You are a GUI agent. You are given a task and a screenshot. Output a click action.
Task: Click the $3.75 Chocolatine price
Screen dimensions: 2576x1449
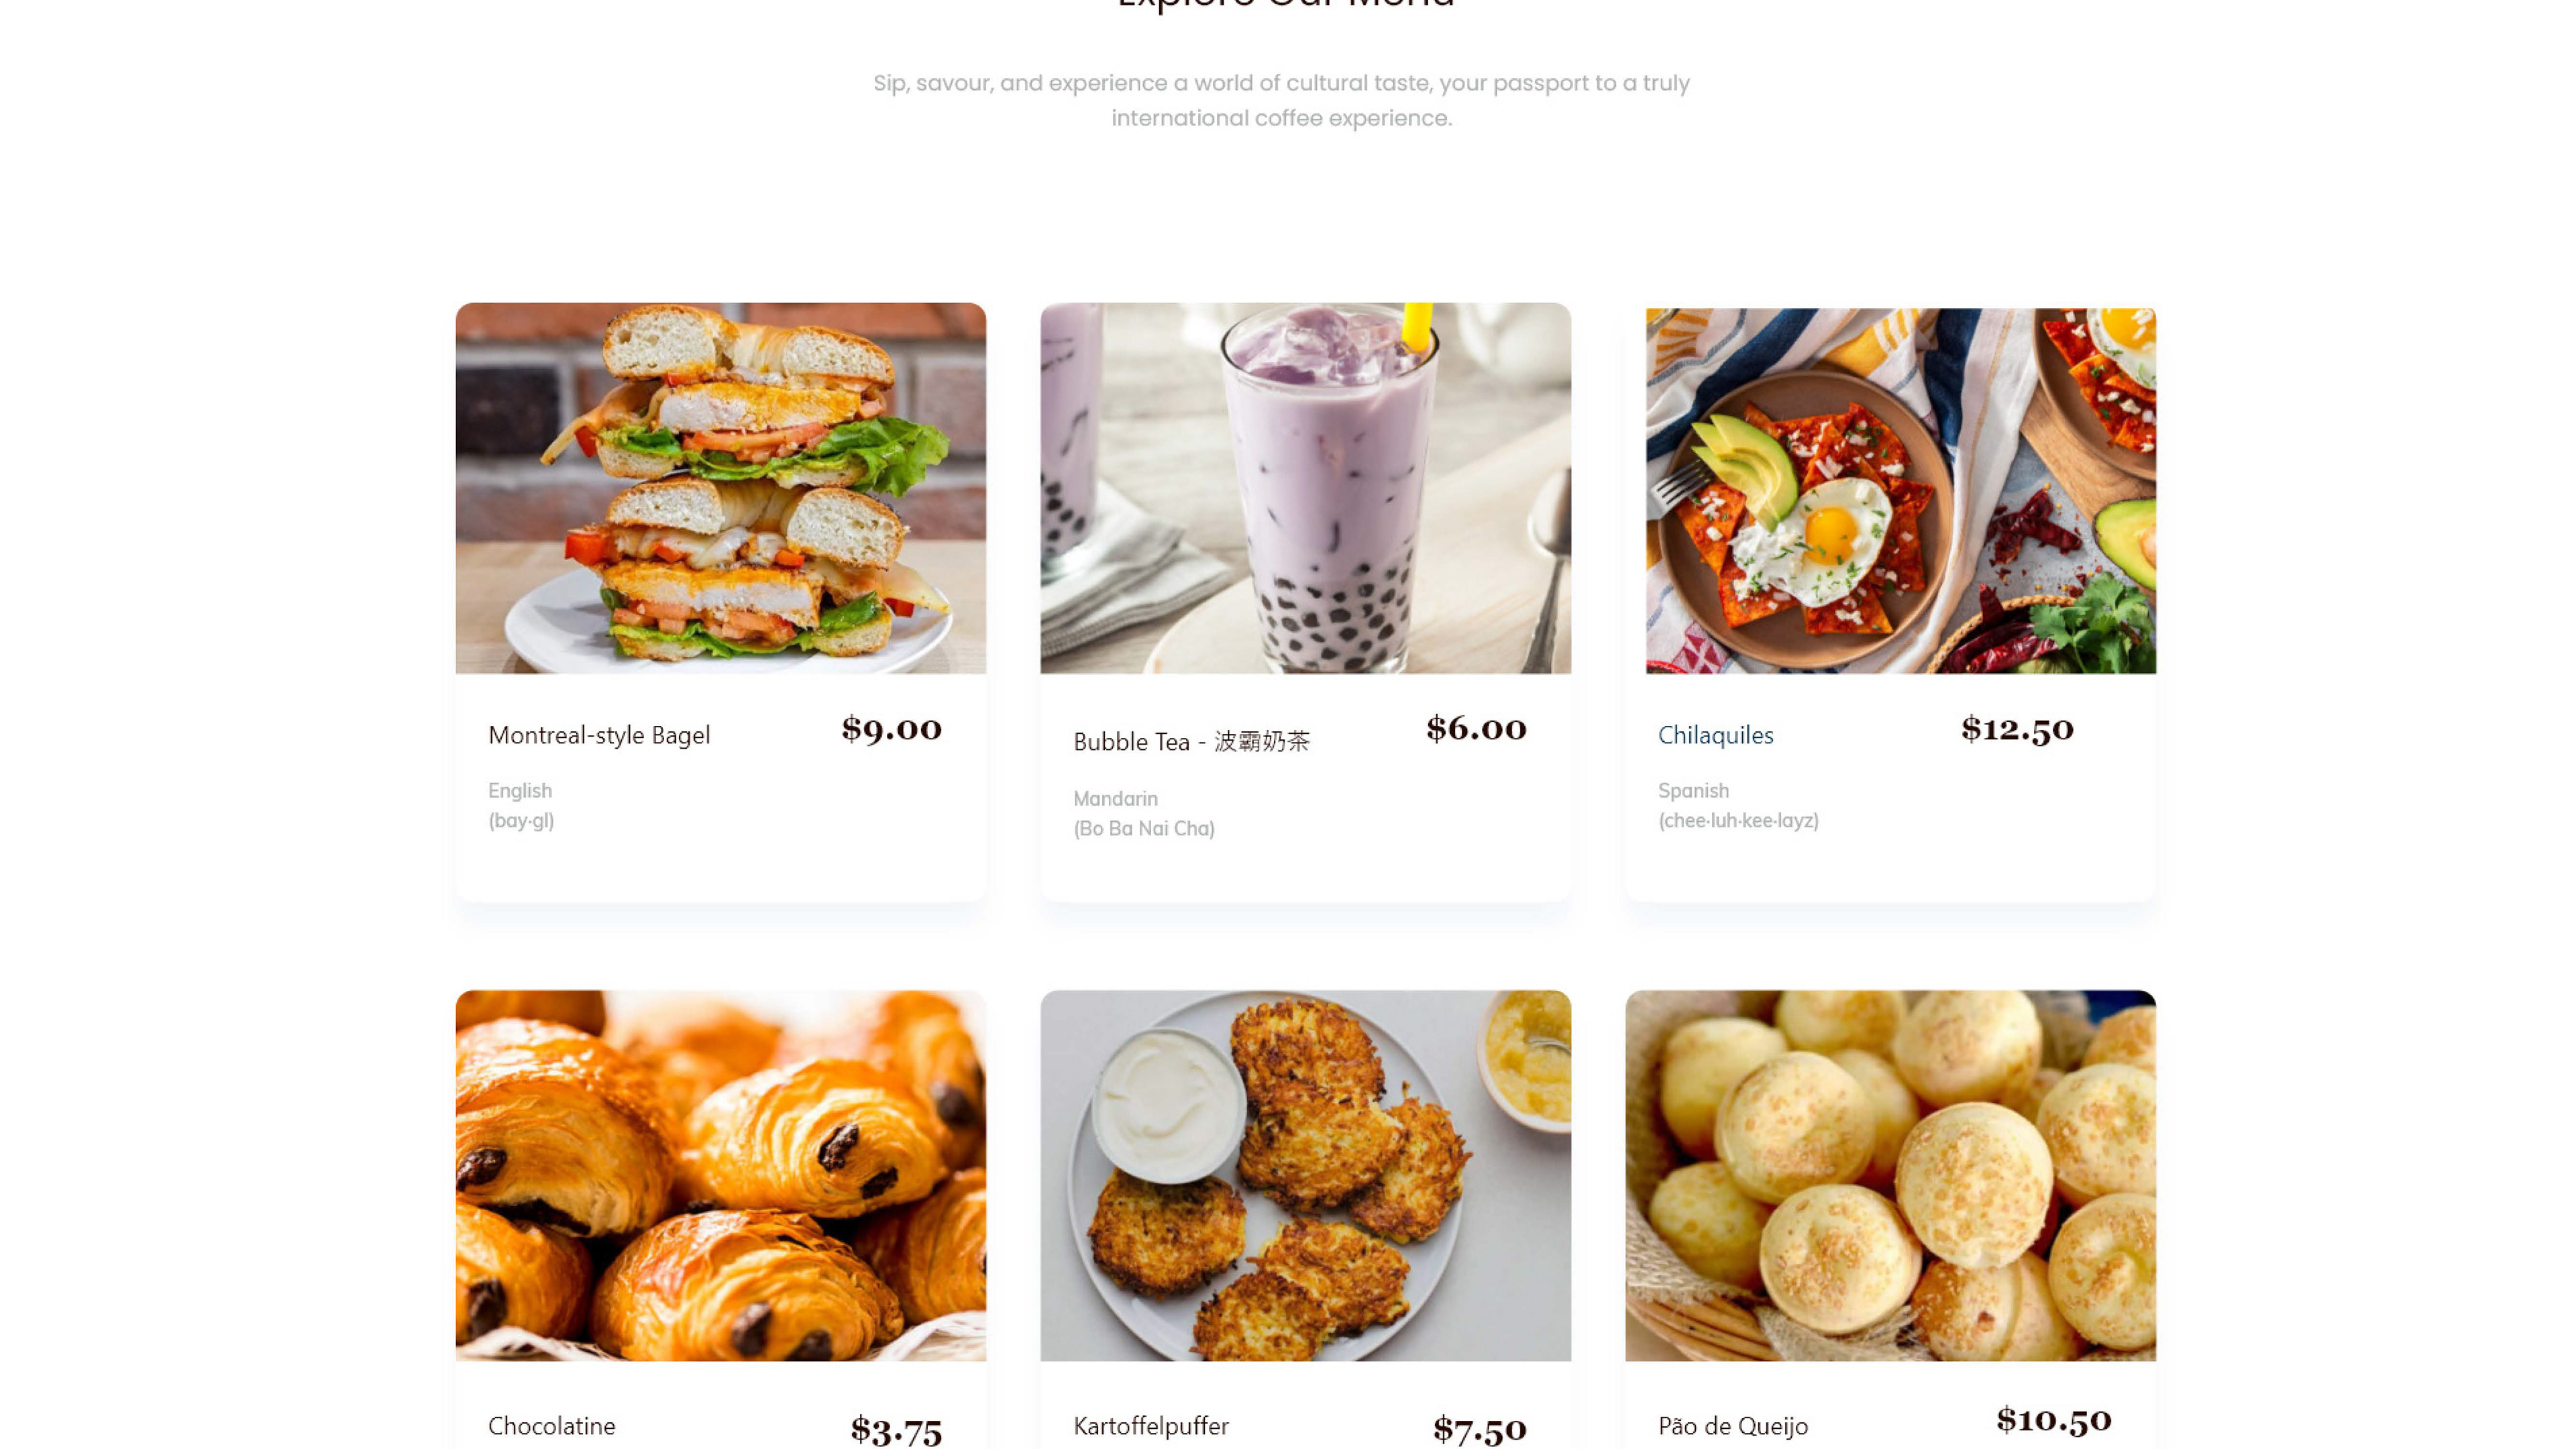(896, 1430)
